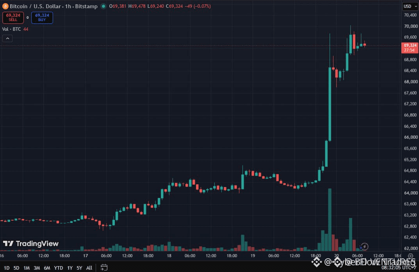
Task: Open the USD currency dropdown
Action: [x=410, y=6]
